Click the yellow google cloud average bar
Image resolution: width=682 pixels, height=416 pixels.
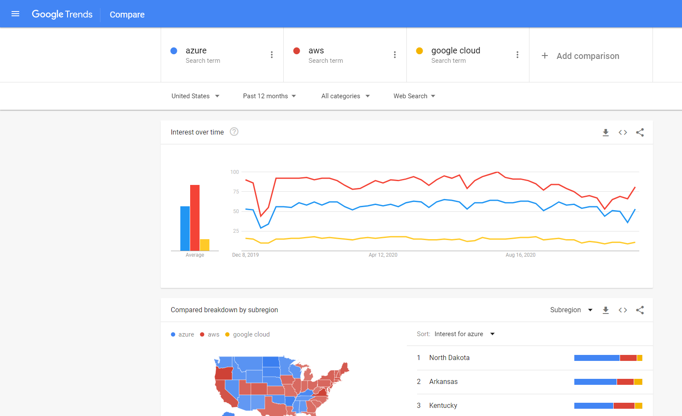click(205, 245)
